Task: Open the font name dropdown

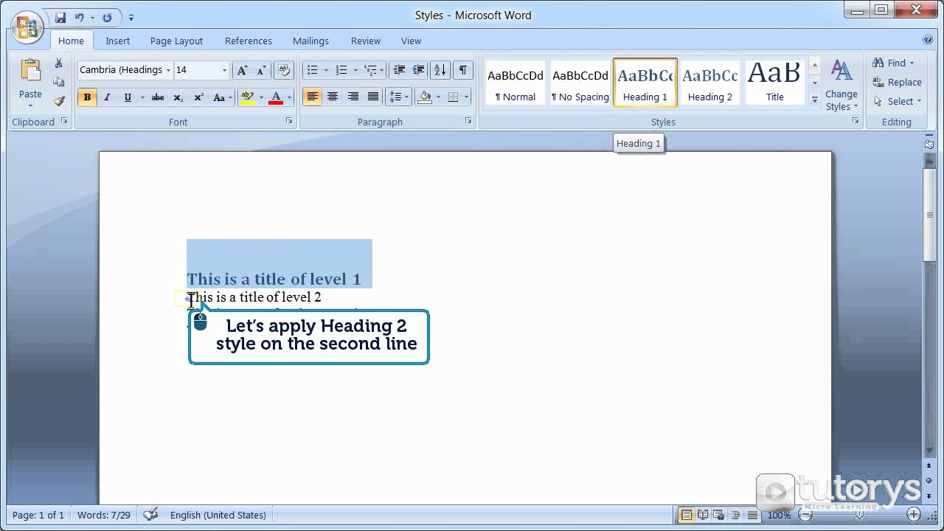Action: (168, 70)
